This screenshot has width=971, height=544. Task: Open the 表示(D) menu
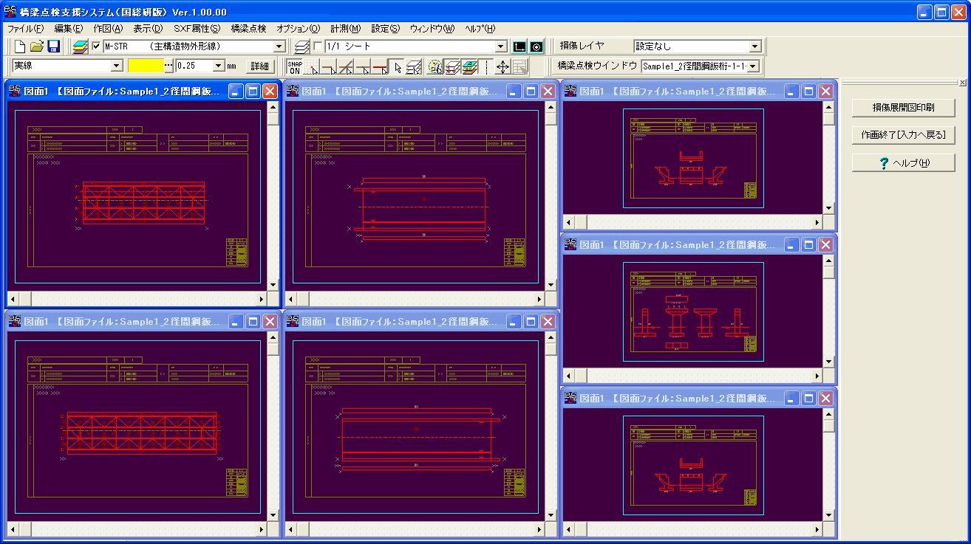click(148, 29)
